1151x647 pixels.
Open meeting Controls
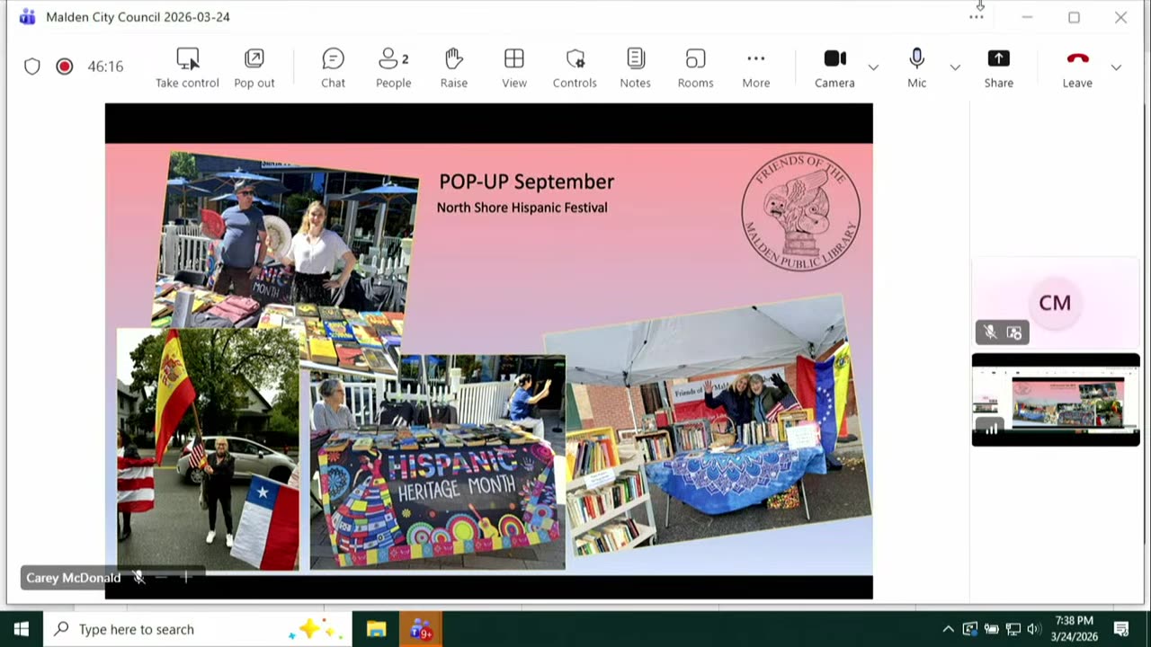coord(575,67)
